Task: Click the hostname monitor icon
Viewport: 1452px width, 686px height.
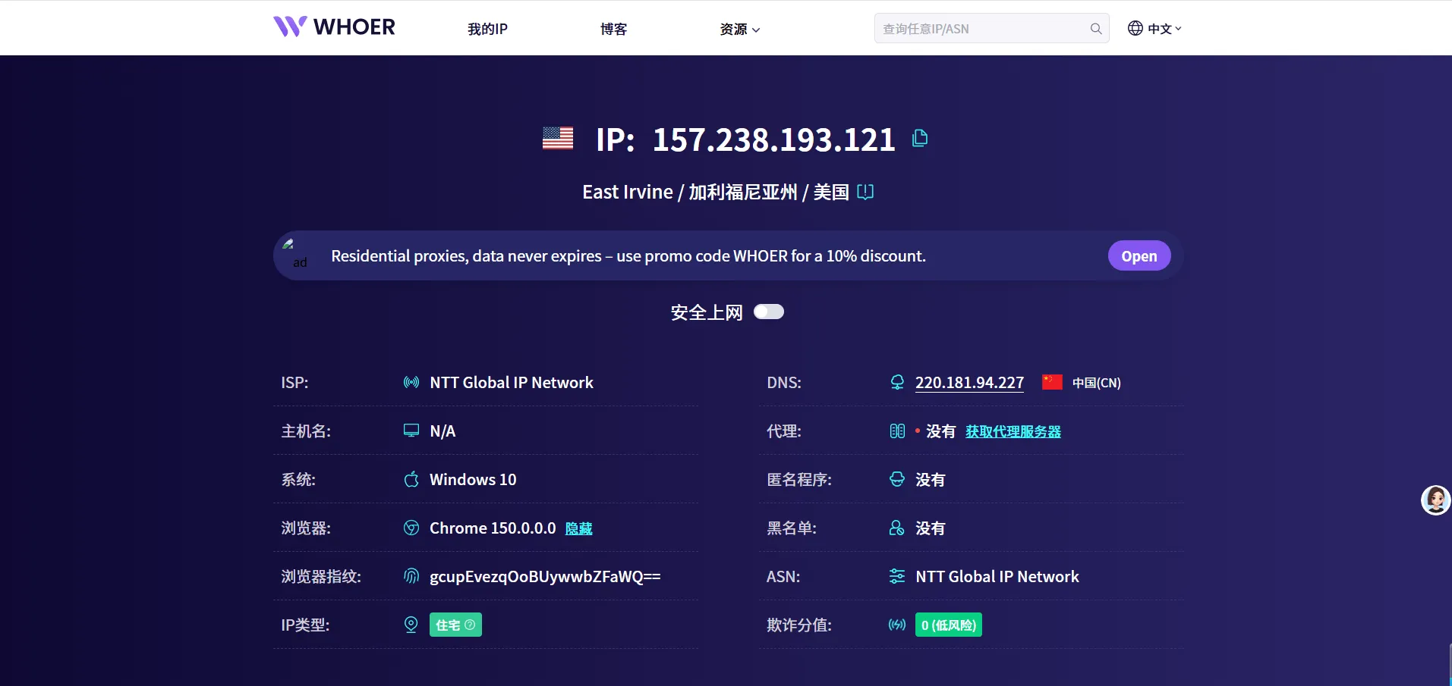Action: pyautogui.click(x=411, y=431)
